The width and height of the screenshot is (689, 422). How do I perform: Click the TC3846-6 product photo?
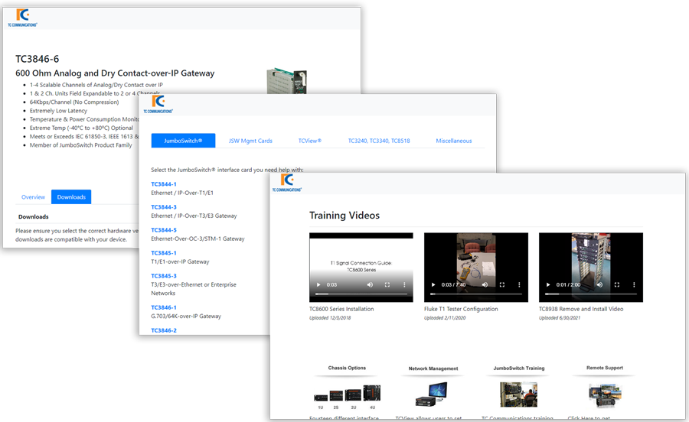click(x=286, y=81)
